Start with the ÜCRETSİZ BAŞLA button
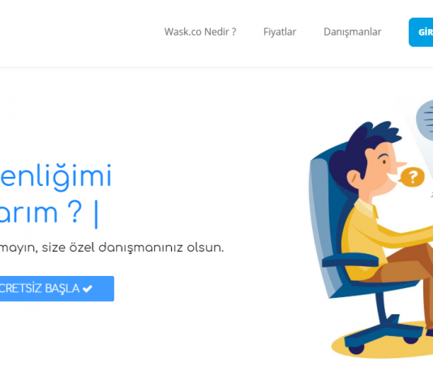 point(57,288)
